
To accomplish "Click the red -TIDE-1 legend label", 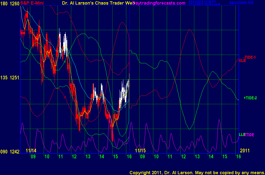I will coord(250,57).
